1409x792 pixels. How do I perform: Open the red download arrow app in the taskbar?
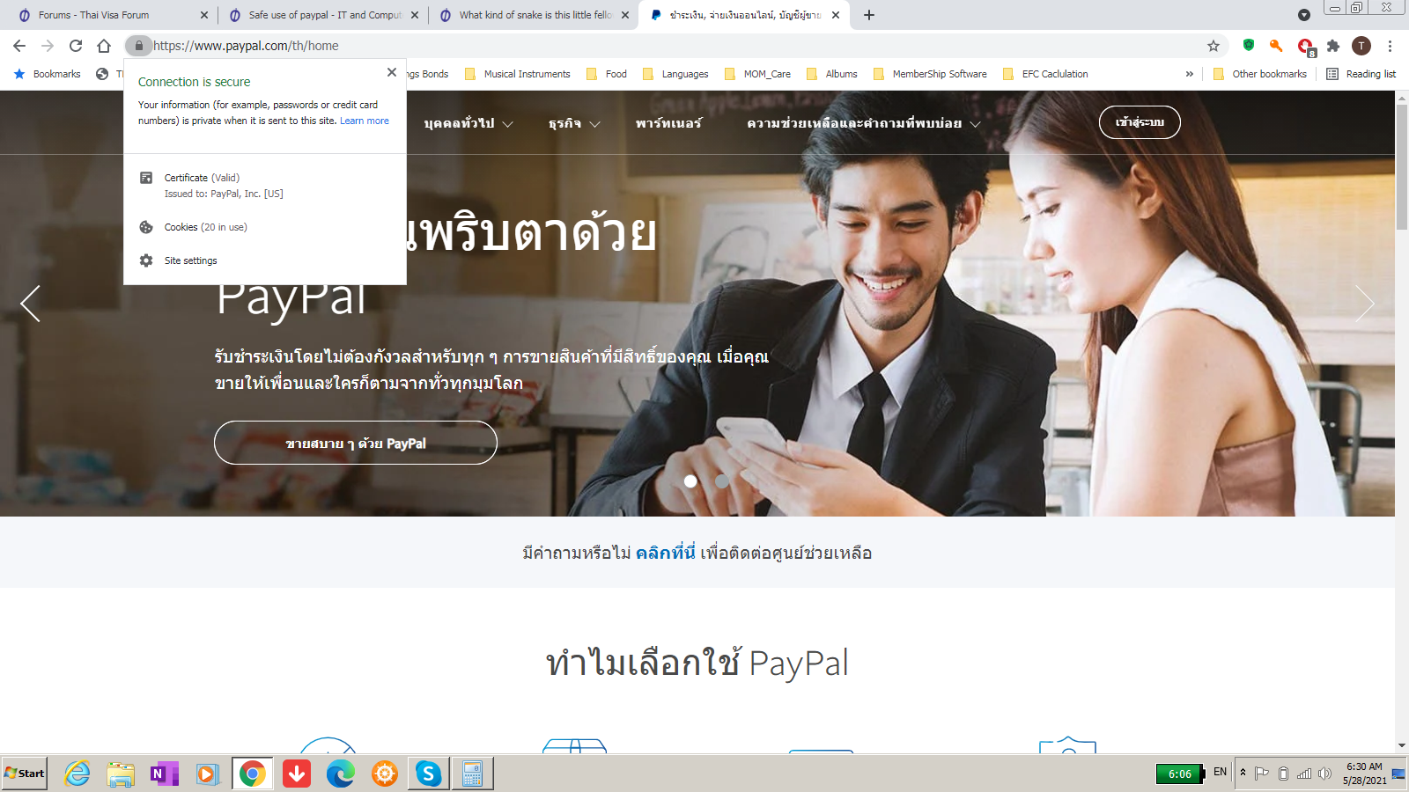pos(297,774)
